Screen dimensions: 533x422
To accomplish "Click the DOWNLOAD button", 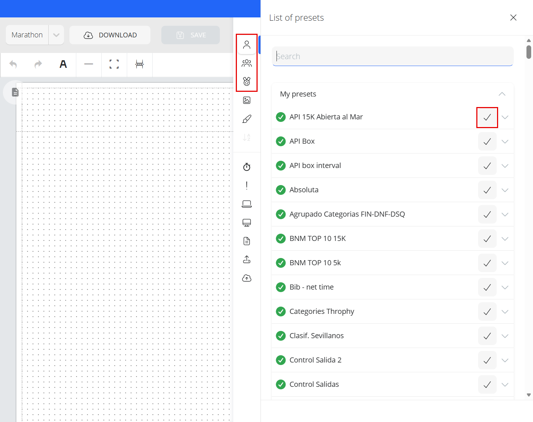I will 110,35.
